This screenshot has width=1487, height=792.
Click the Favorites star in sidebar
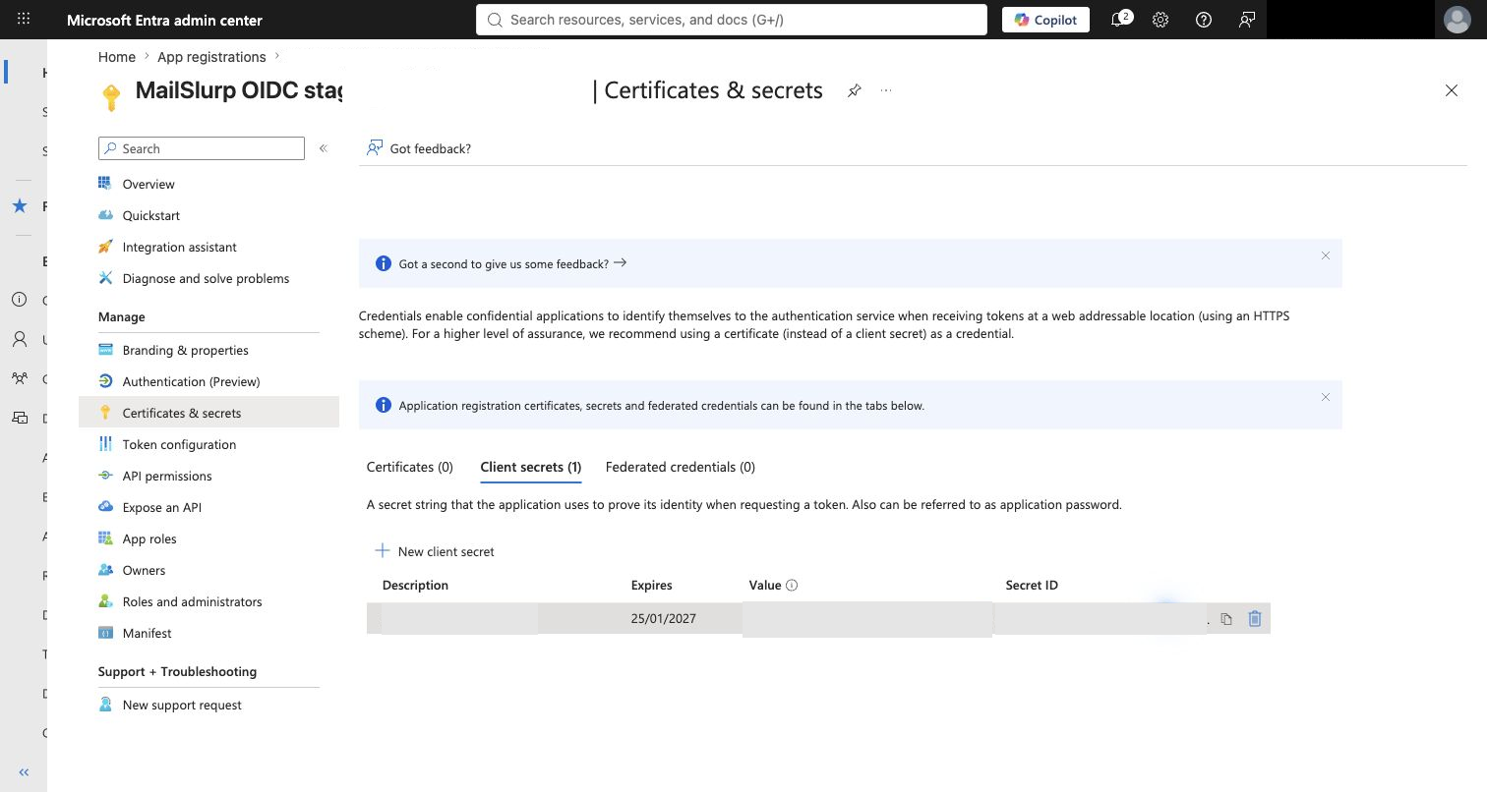pos(19,206)
